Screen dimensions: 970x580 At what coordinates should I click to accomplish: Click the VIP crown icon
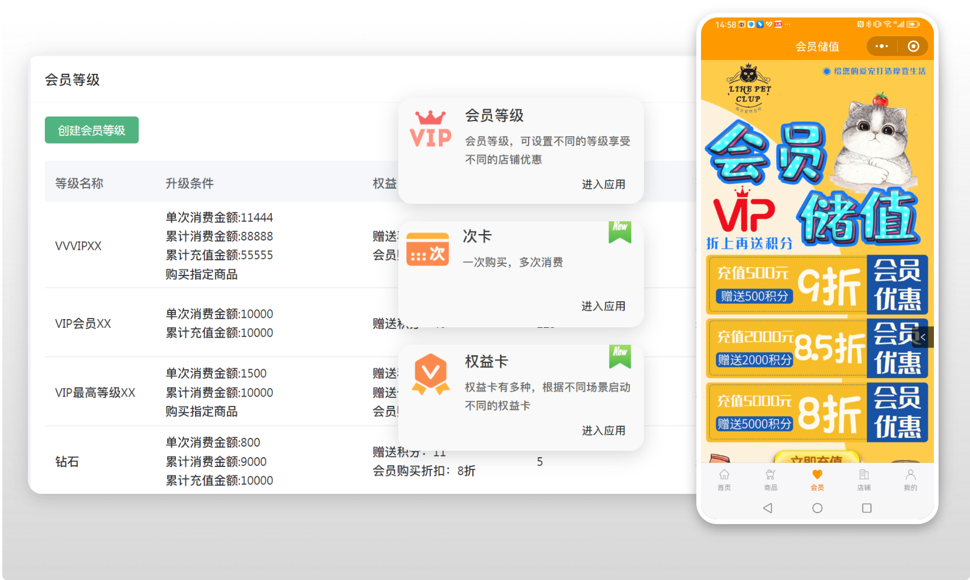click(x=430, y=129)
